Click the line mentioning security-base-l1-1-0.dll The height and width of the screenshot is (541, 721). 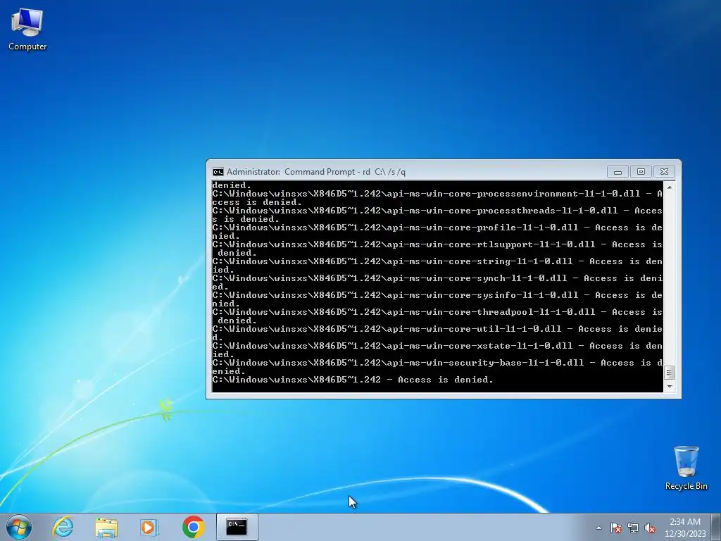coord(437,367)
